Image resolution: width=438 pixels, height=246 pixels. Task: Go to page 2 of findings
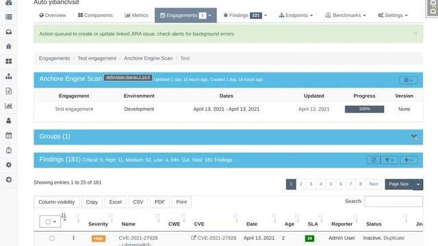301,184
